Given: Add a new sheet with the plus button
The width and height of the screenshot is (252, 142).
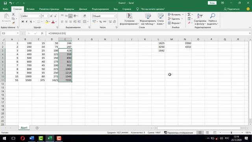Looking at the screenshot, I should [37, 128].
